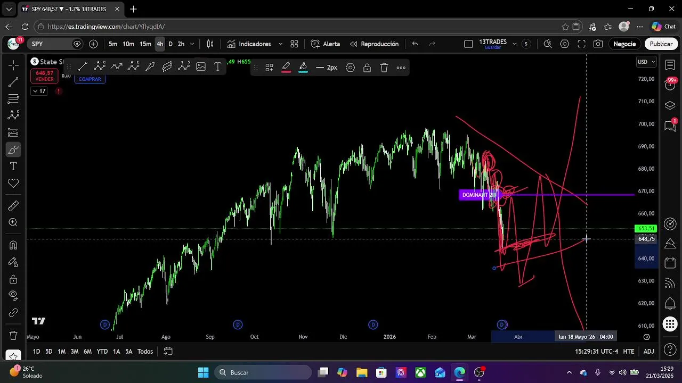Image resolution: width=682 pixels, height=383 pixels.
Task: Open the USD currency dropdown
Action: [x=647, y=62]
